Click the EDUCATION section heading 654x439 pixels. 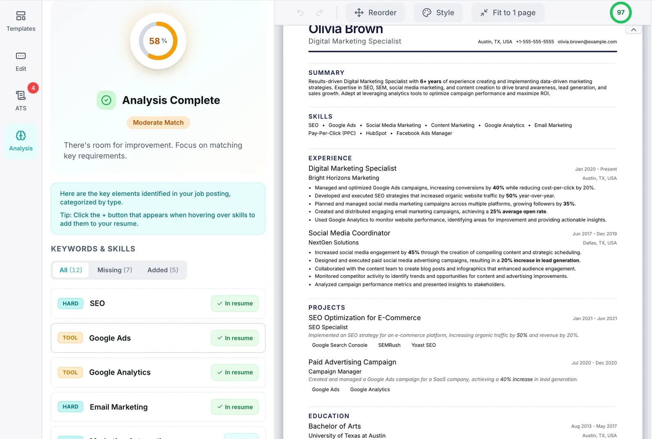click(329, 416)
